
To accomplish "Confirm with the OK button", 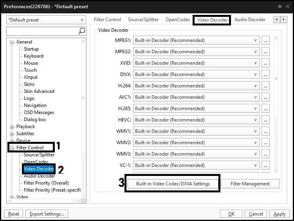I will pyautogui.click(x=231, y=214).
